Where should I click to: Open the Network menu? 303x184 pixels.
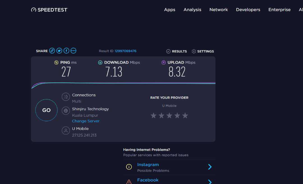219,10
